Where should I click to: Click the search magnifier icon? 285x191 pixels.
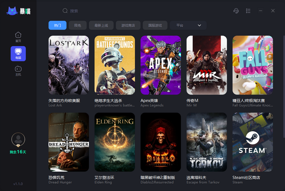point(65,11)
